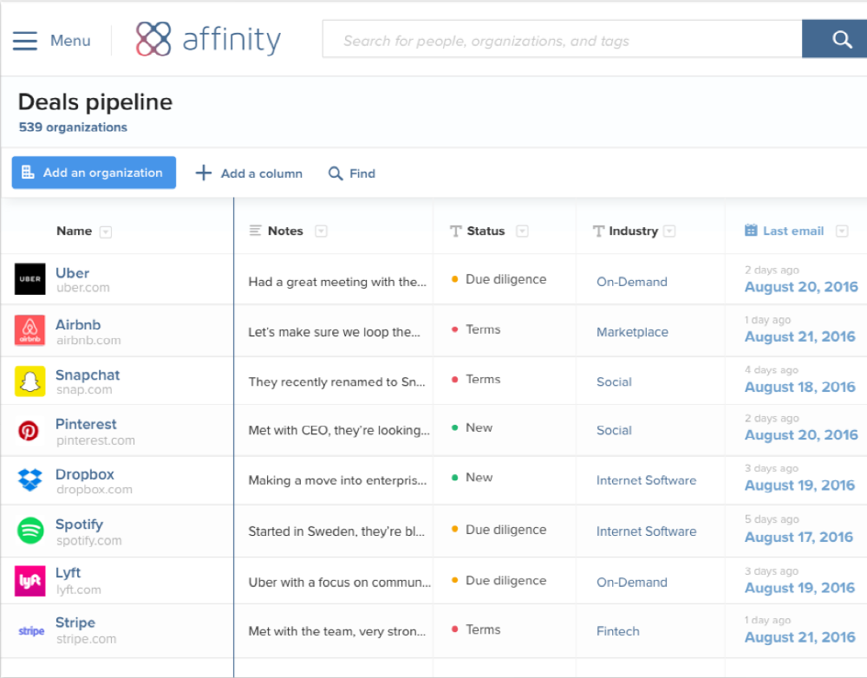Expand the Name column dropdown
Viewport: 867px width, 678px height.
(106, 231)
